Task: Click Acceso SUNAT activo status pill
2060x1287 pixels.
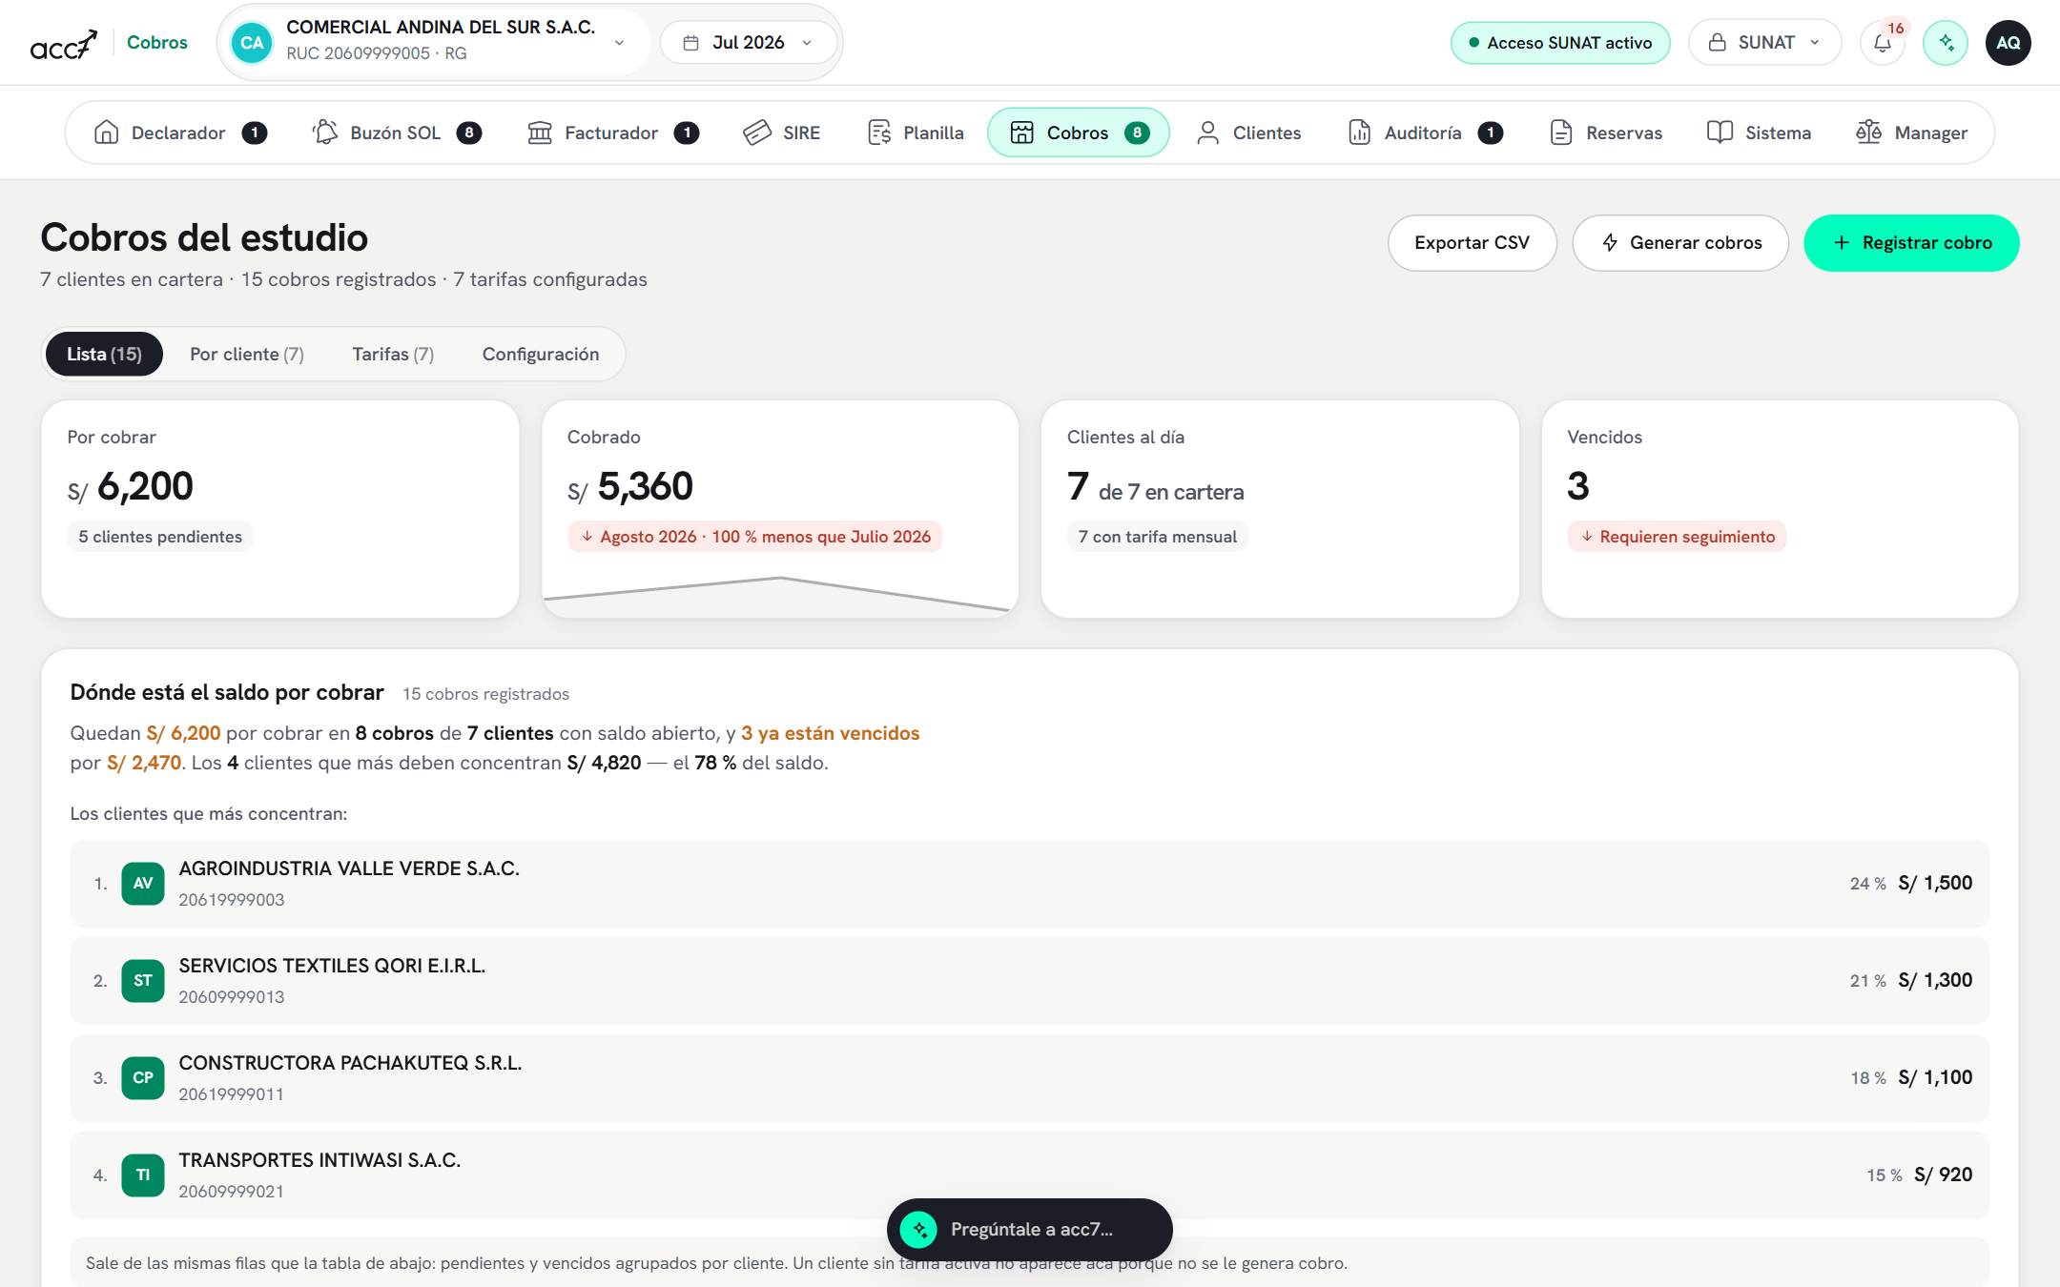Action: 1560,43
